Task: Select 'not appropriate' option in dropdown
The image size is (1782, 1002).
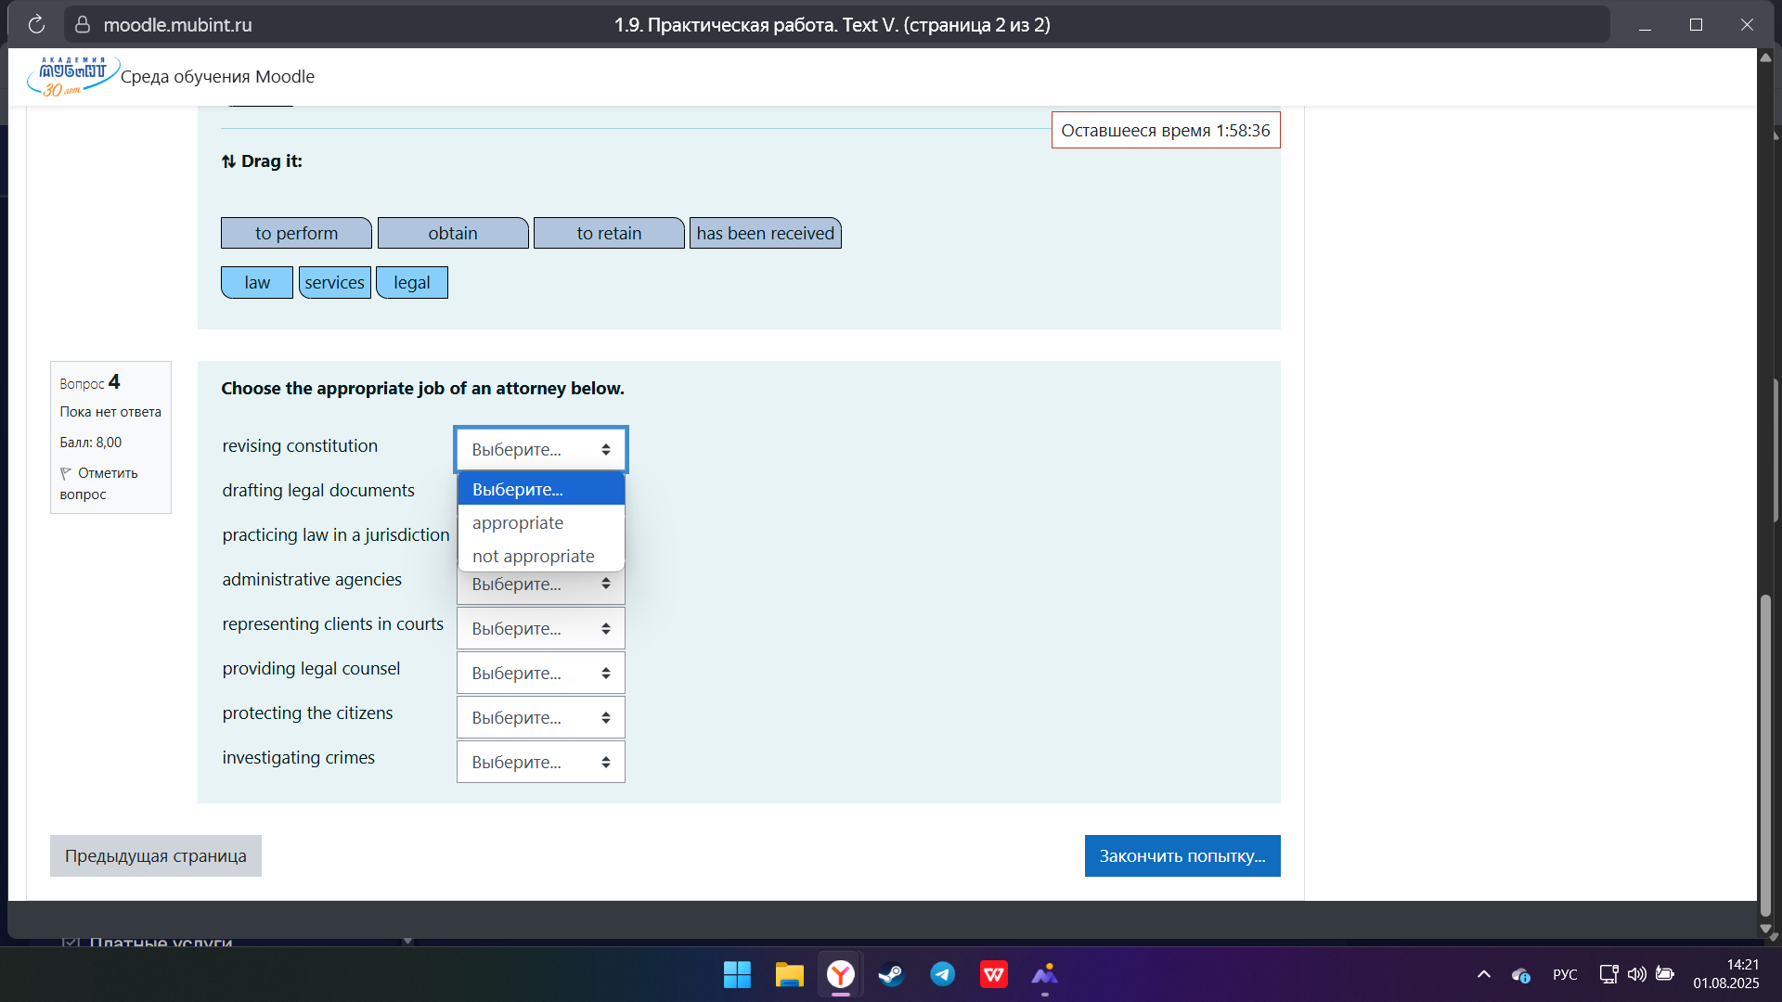Action: [x=533, y=557]
